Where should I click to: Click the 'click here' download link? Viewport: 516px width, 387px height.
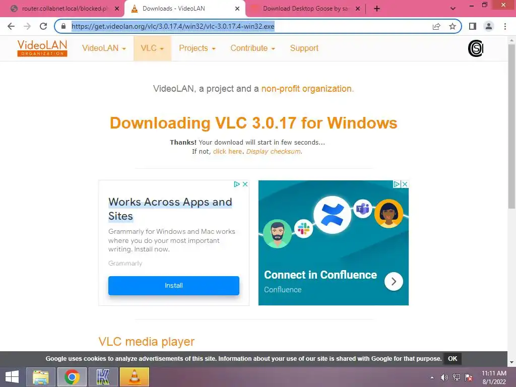(x=227, y=151)
